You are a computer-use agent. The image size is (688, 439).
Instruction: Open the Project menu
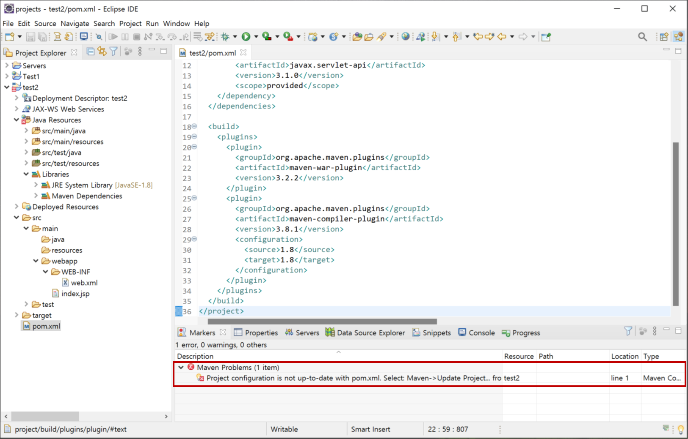tap(130, 24)
